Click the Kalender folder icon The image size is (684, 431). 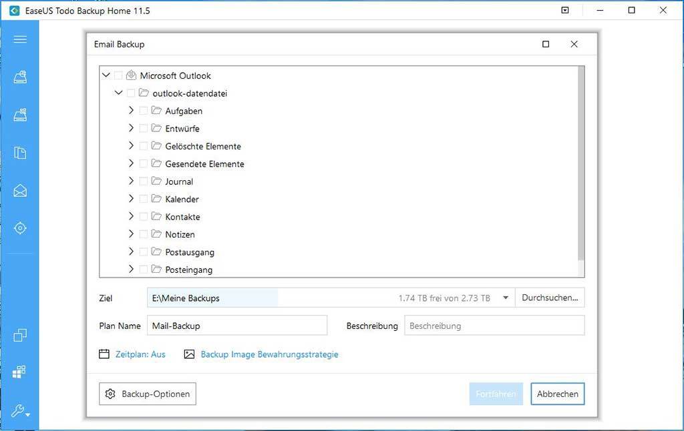coord(156,199)
